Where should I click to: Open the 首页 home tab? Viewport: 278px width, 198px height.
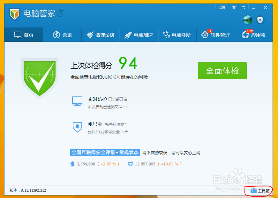point(24,35)
